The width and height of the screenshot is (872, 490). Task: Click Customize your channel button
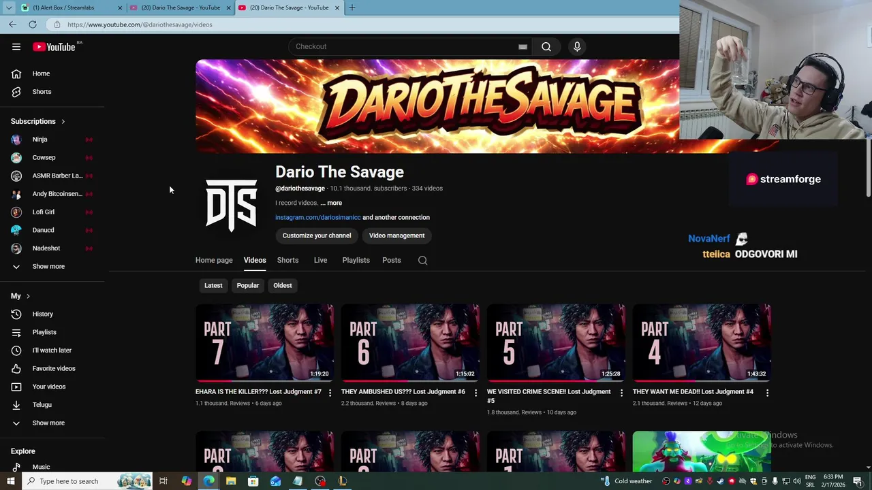317,235
